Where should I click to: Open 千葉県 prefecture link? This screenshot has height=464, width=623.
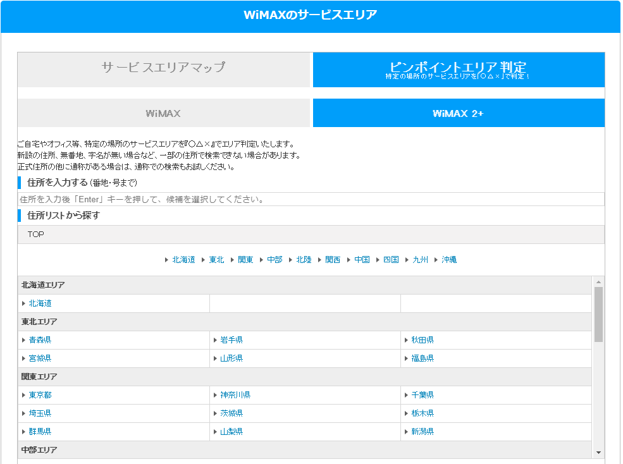pyautogui.click(x=423, y=395)
